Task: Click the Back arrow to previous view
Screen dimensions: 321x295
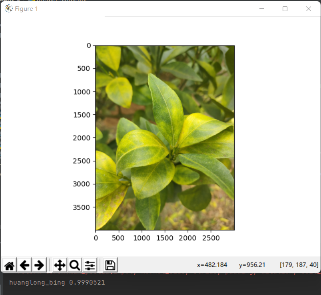Action: coord(24,265)
